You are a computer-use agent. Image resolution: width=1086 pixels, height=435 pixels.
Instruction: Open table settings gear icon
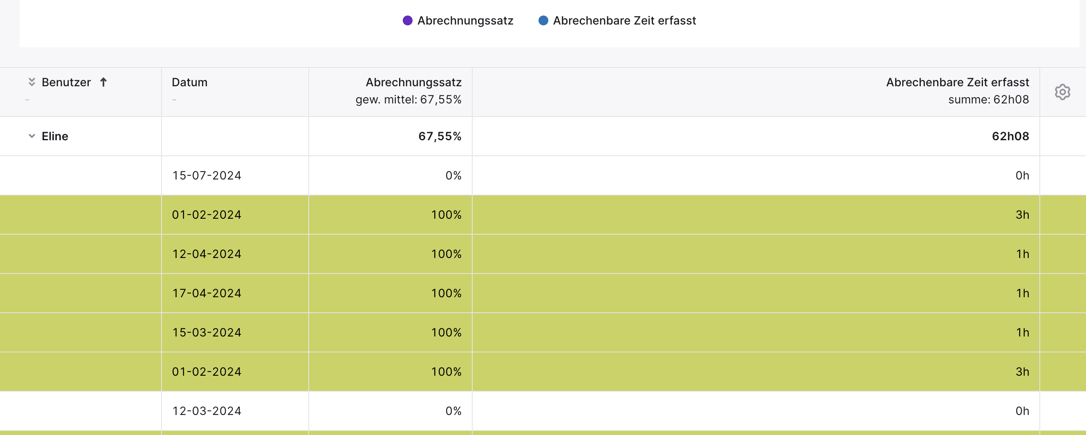point(1062,92)
